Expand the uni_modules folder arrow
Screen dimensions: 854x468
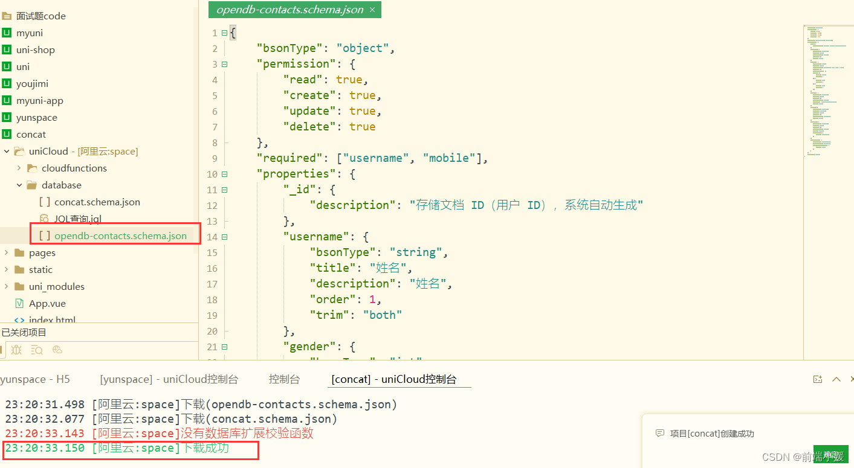tap(7, 286)
